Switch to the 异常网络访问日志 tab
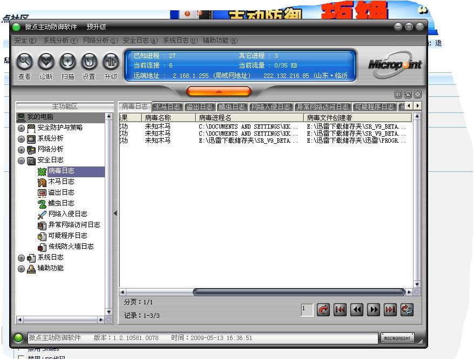The height and width of the screenshot is (360, 474). pos(323,107)
